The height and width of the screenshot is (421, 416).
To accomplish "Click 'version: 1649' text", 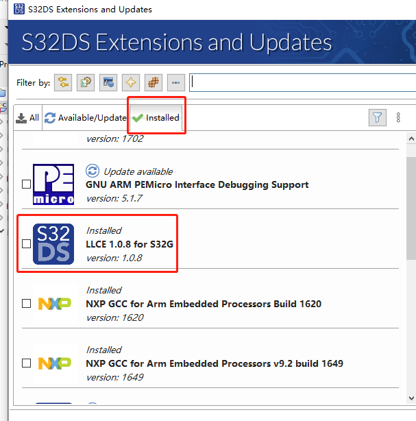I will 115,377.
